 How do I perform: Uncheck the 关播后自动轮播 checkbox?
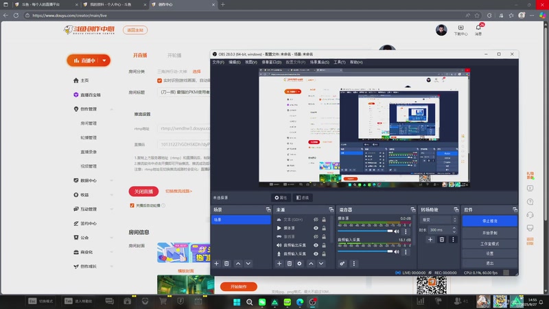tap(132, 205)
